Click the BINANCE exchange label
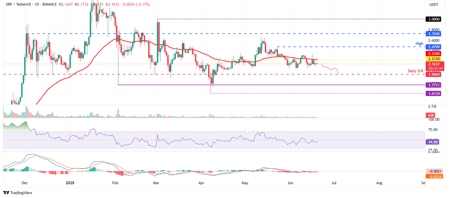Viewport: 449px width, 198px height. [49, 4]
